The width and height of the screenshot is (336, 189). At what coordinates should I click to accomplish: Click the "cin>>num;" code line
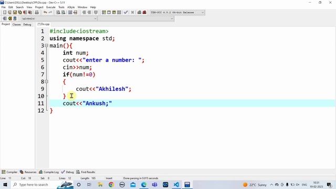pos(77,67)
